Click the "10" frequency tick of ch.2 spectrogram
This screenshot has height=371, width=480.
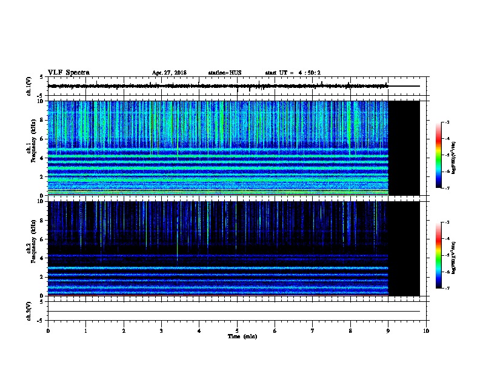click(x=42, y=201)
